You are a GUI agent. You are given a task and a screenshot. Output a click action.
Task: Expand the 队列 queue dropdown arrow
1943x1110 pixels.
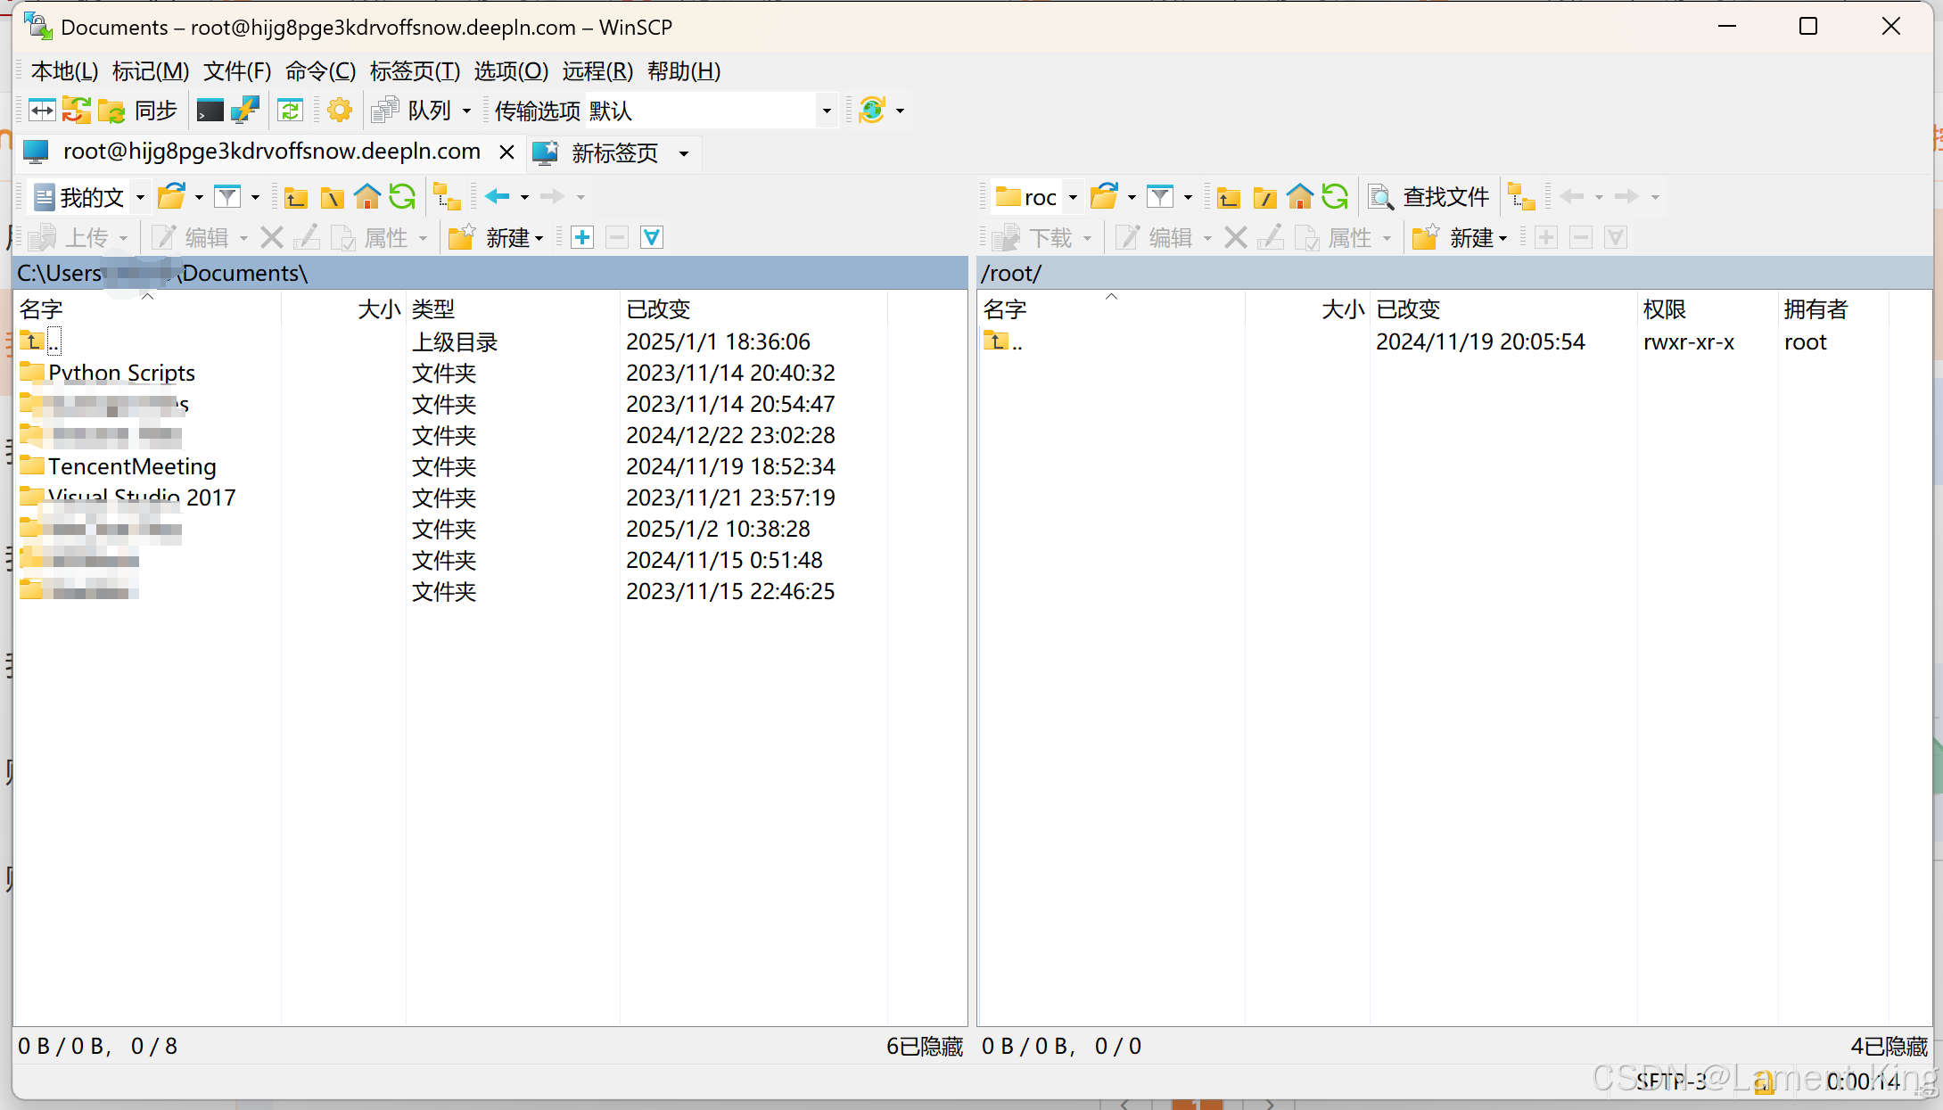click(466, 111)
